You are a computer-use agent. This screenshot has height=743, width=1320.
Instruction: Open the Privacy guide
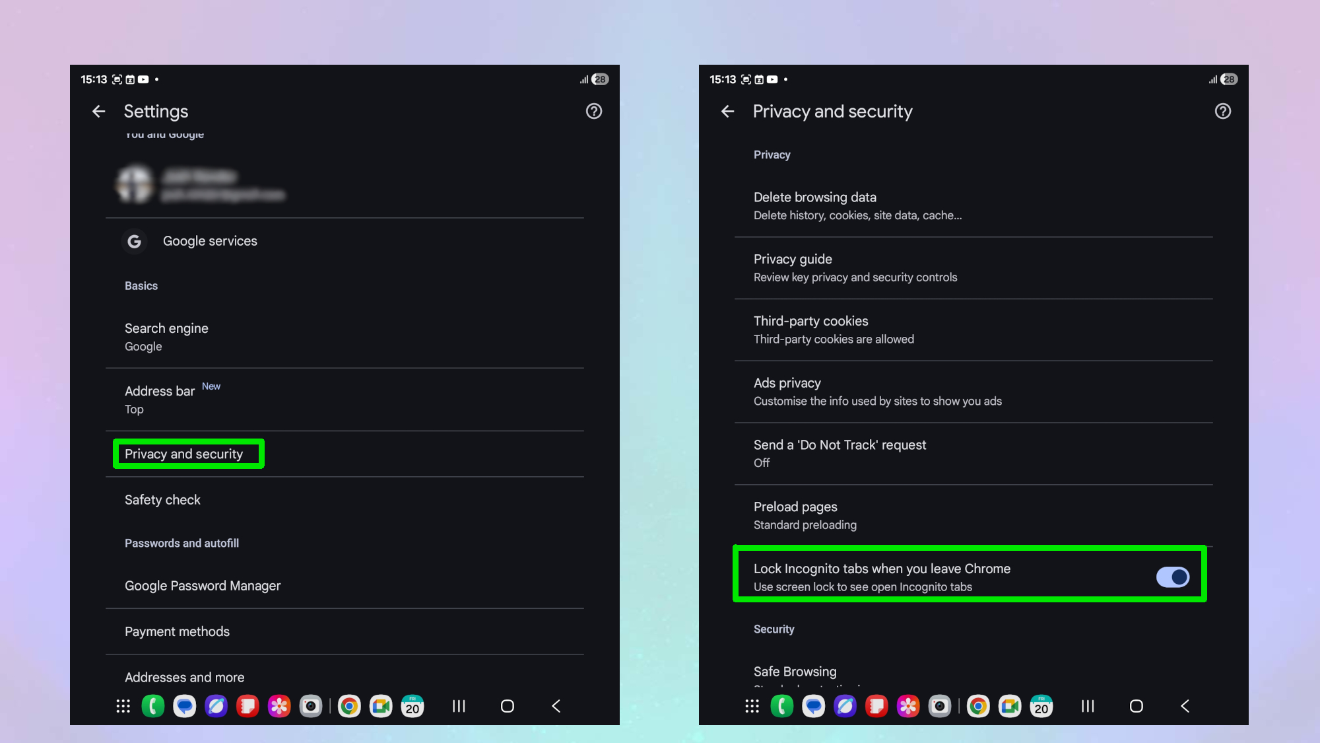point(855,267)
